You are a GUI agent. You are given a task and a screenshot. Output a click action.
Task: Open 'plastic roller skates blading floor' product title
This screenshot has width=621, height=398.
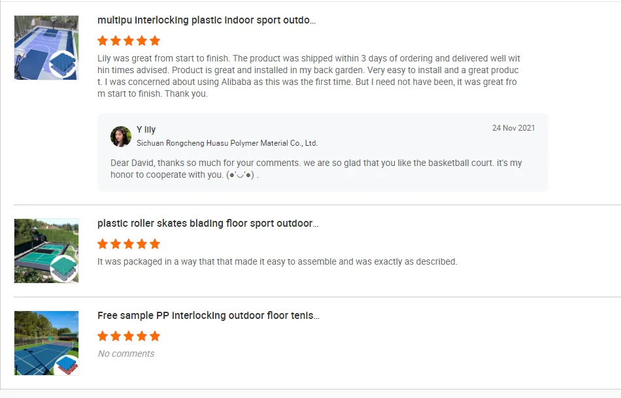(x=208, y=224)
